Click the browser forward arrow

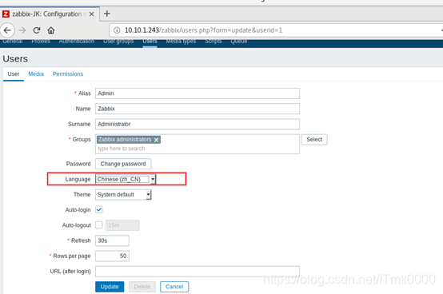(22, 30)
